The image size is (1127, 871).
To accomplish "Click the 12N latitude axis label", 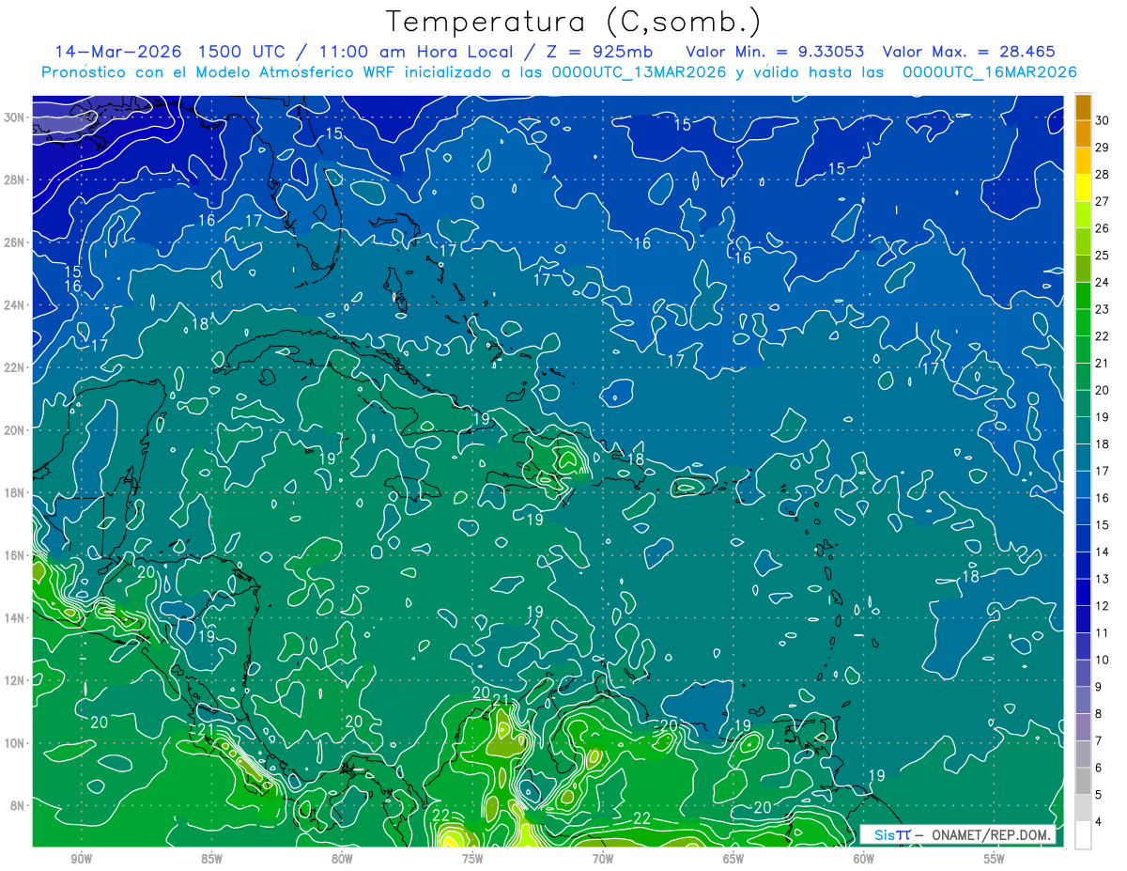I will click(x=15, y=680).
